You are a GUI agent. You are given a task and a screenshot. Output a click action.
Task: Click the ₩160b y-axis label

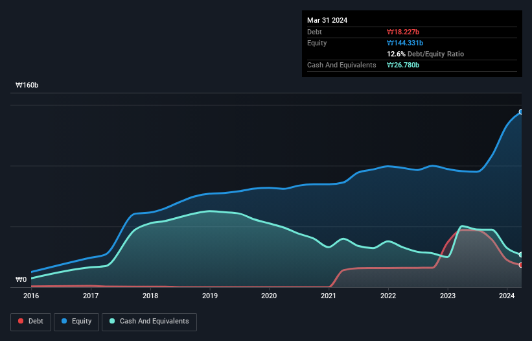coord(27,85)
